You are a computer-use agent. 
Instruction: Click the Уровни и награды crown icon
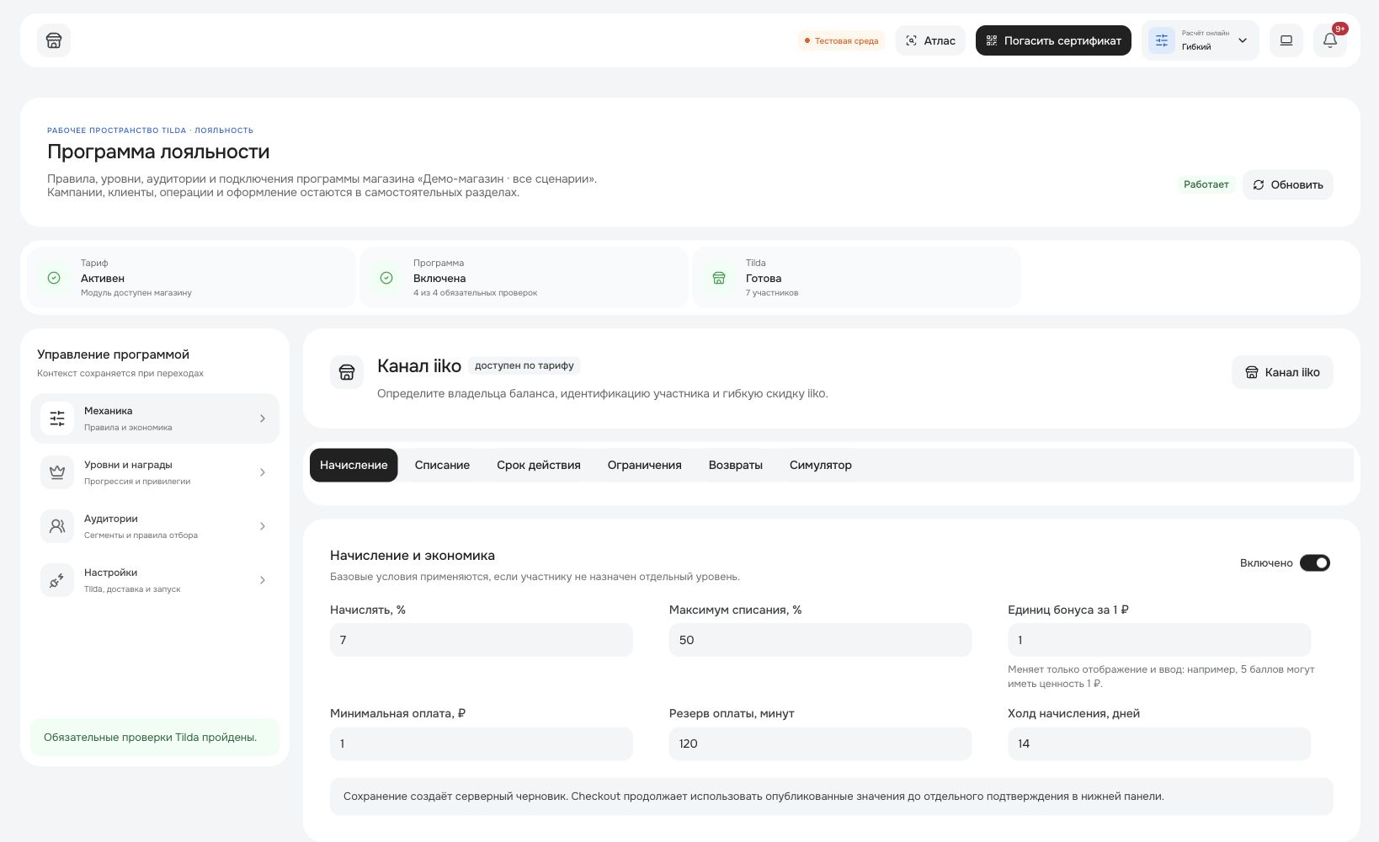tap(57, 472)
